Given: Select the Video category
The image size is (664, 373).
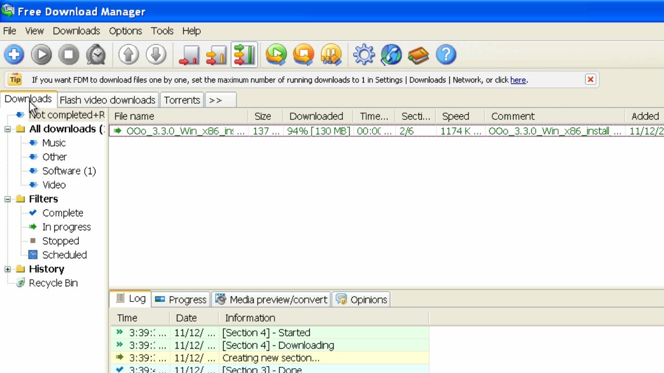Looking at the screenshot, I should pyautogui.click(x=54, y=185).
